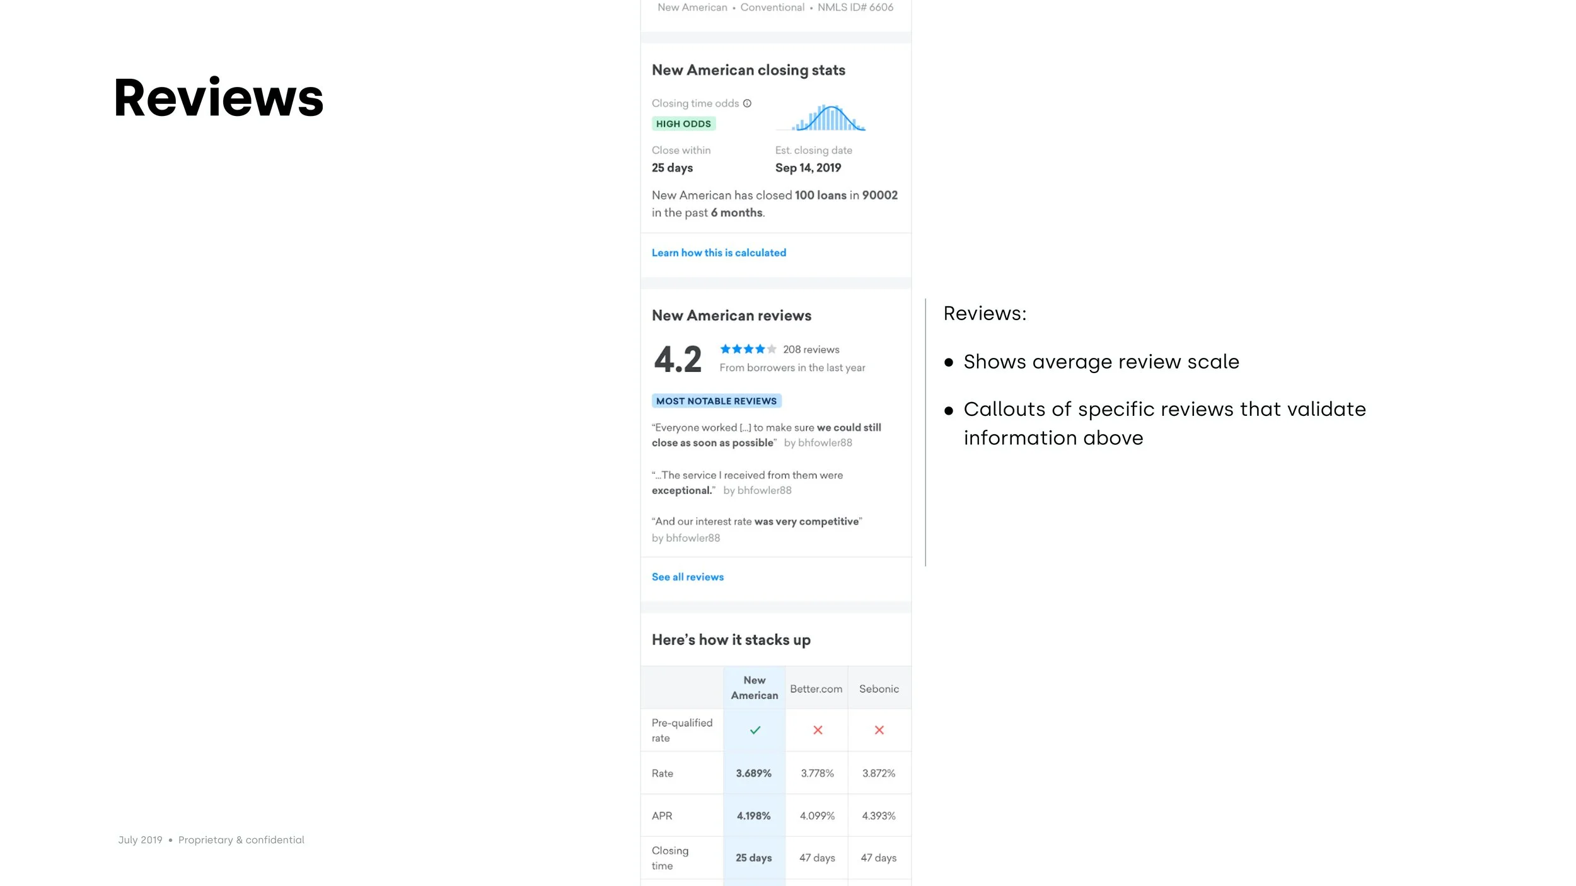Click the red X under Better.com
1576x886 pixels.
(x=818, y=730)
